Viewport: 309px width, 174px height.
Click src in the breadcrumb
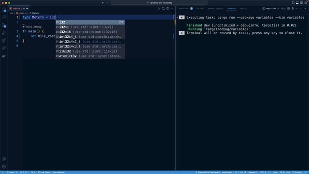point(12,13)
